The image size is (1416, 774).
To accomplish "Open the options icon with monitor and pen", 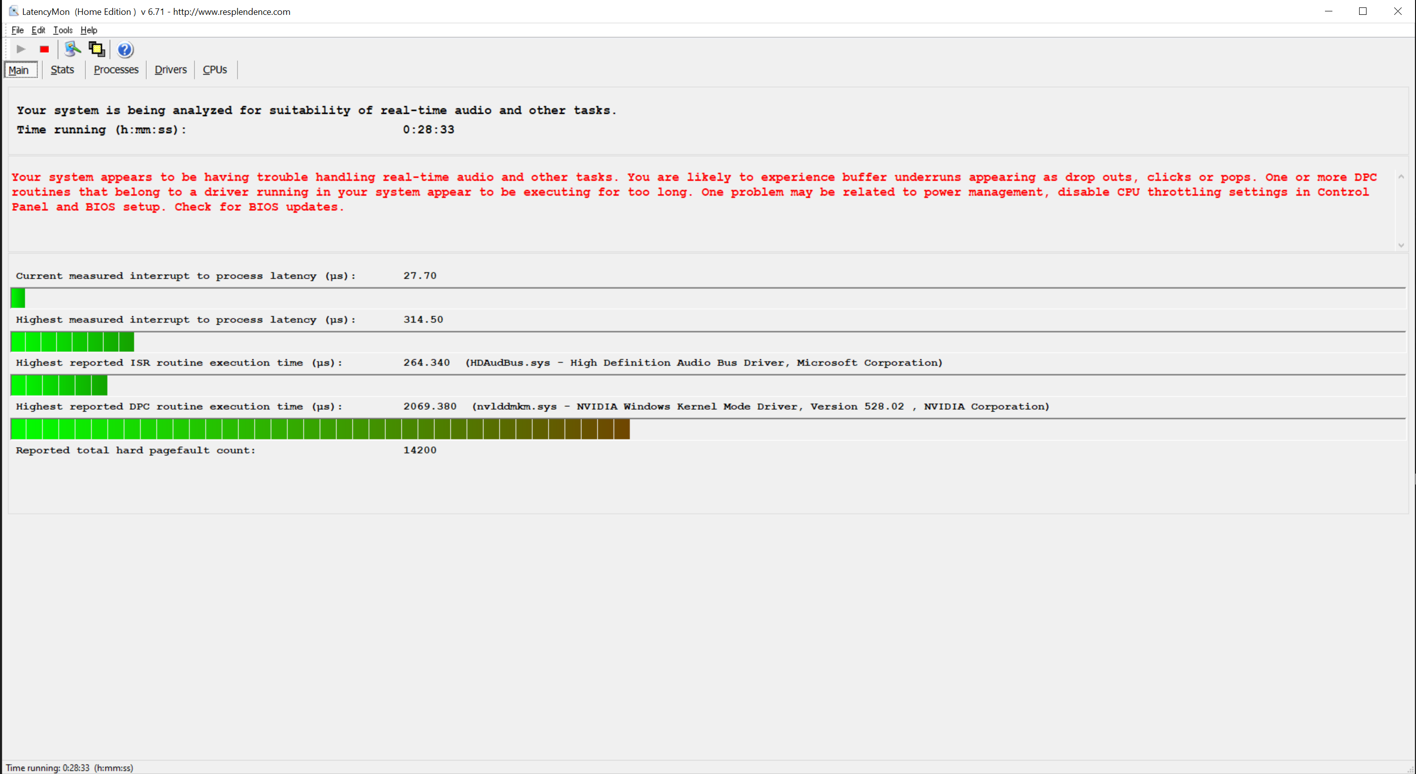I will pos(72,49).
